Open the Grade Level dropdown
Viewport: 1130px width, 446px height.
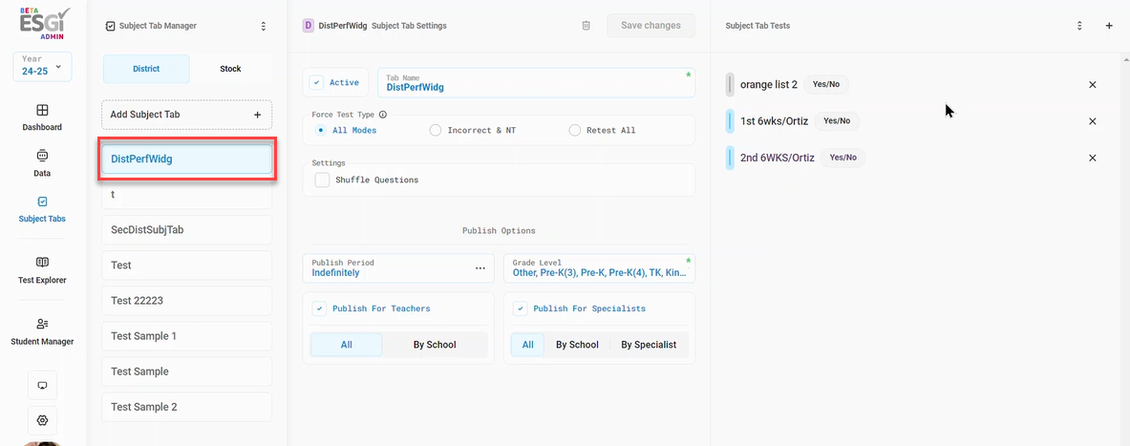[599, 267]
